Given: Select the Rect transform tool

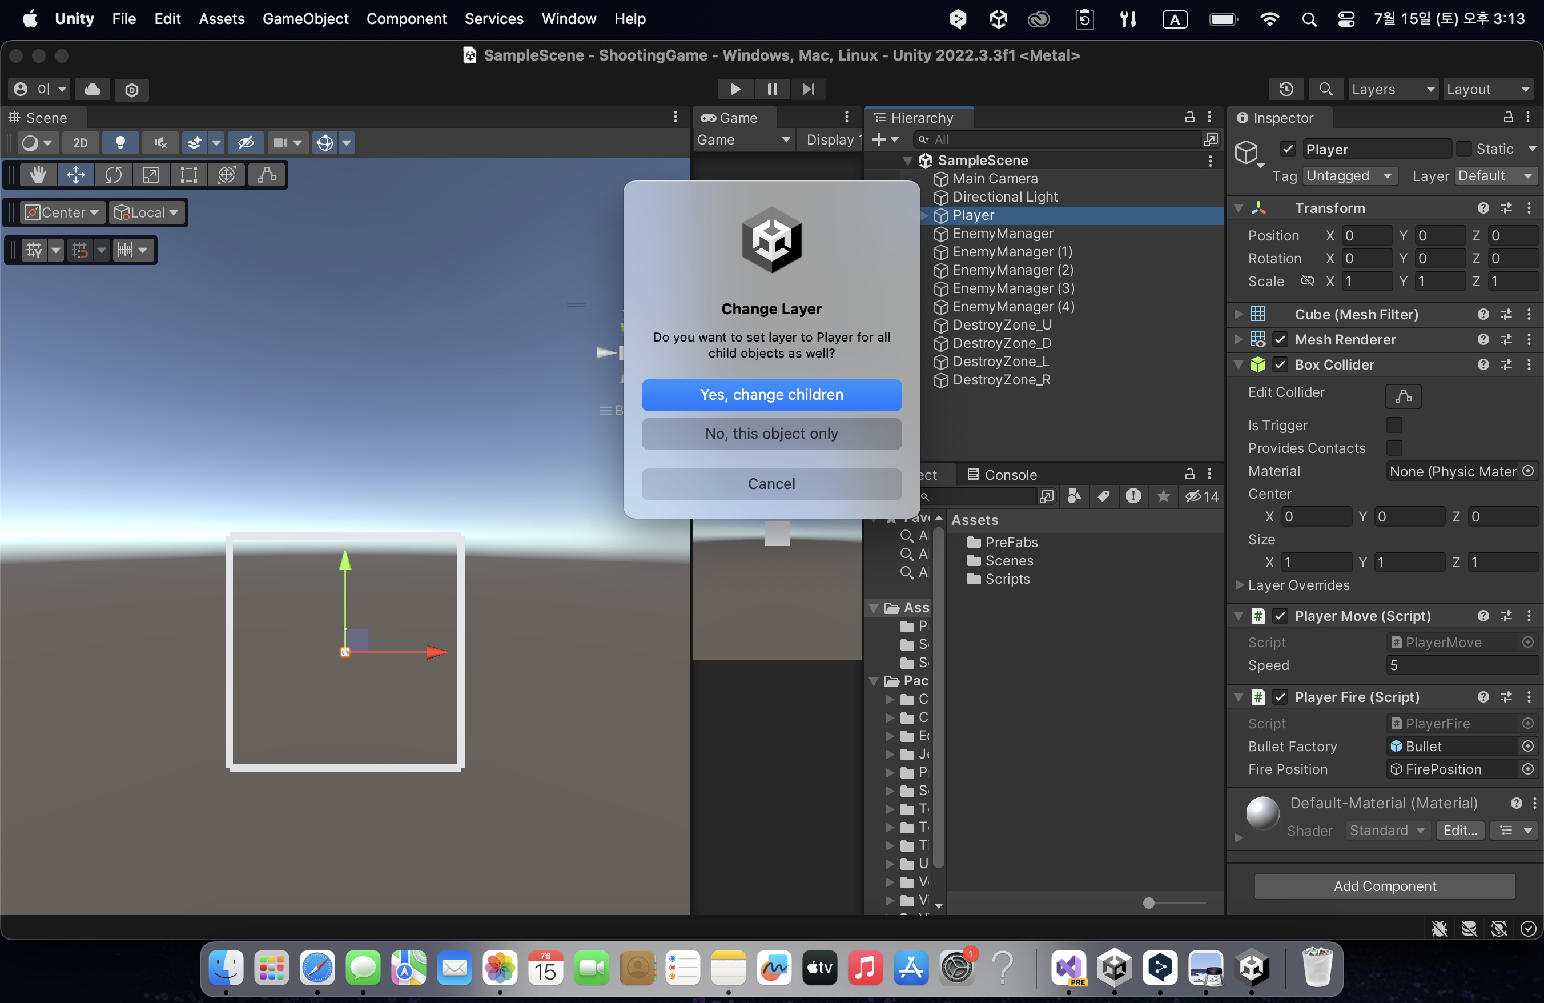Looking at the screenshot, I should point(189,175).
